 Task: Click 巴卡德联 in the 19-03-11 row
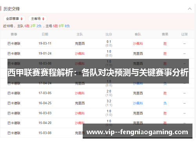pyautogui.click(x=14, y=44)
